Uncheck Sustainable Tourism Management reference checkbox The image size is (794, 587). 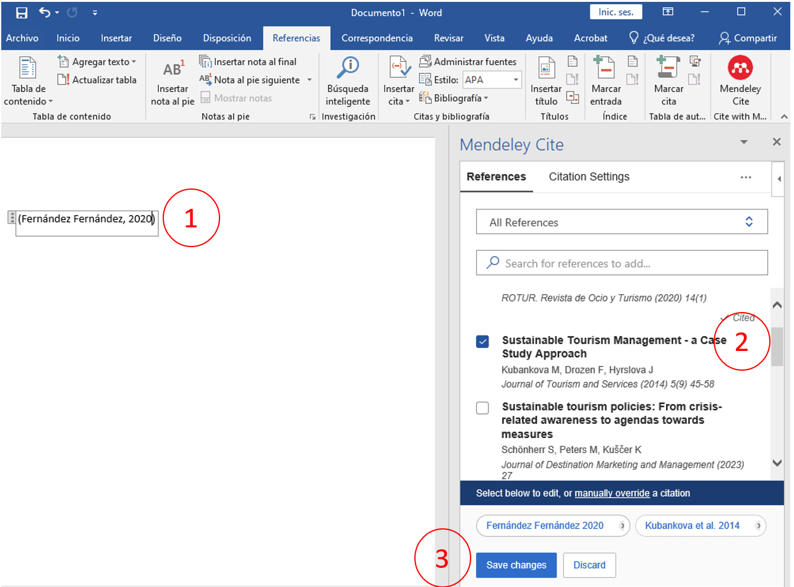point(483,341)
